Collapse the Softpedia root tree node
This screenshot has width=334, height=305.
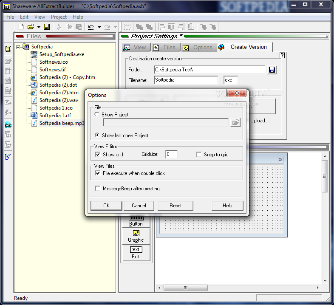18,47
